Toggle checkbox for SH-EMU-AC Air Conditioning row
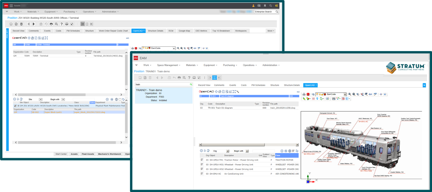The height and width of the screenshot is (192, 432). [x=202, y=174]
